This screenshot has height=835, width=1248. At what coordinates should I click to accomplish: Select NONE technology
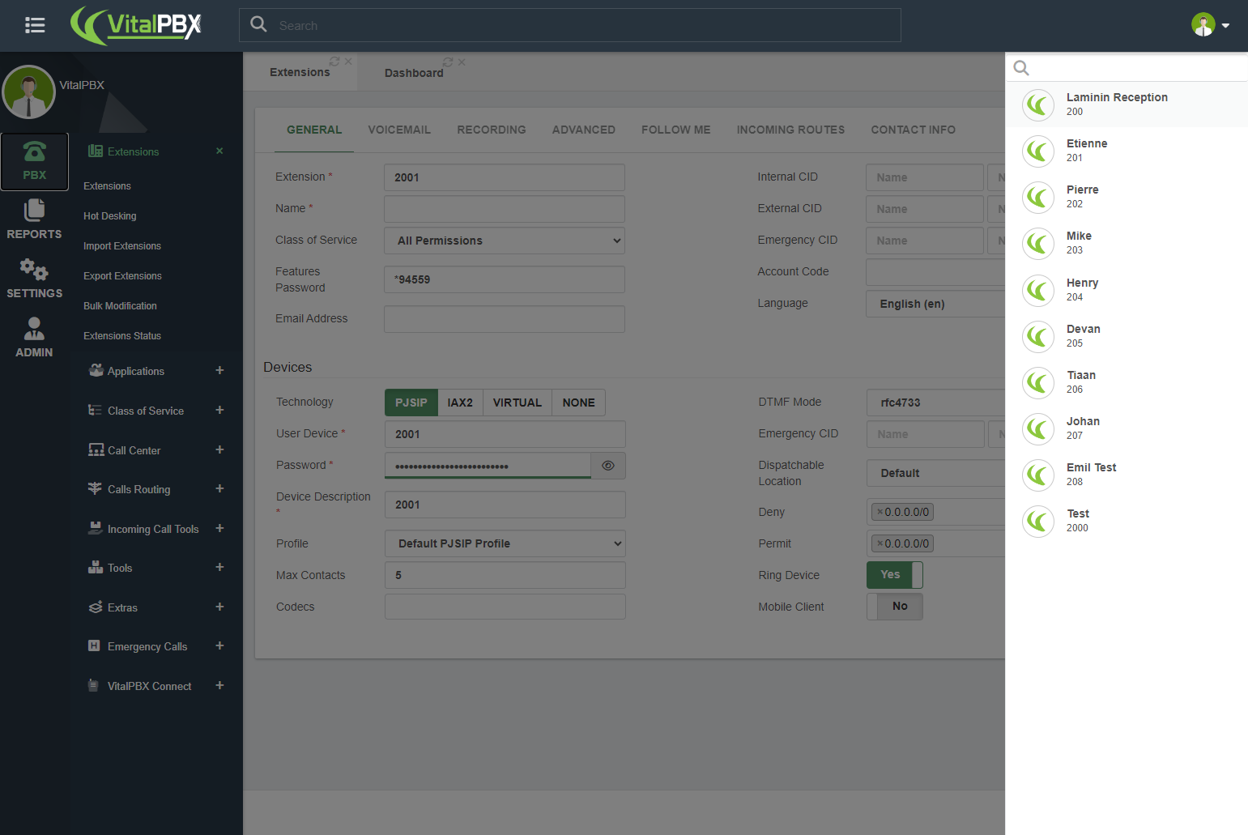click(579, 403)
